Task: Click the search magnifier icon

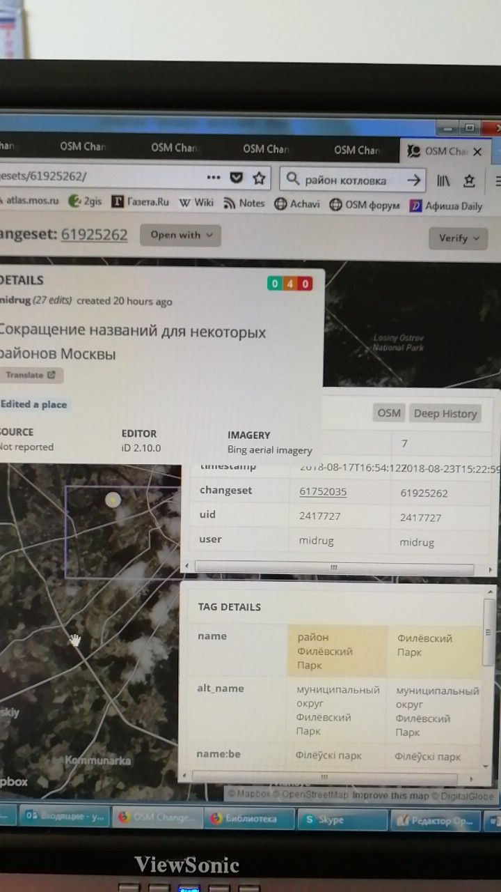Action: tap(293, 180)
